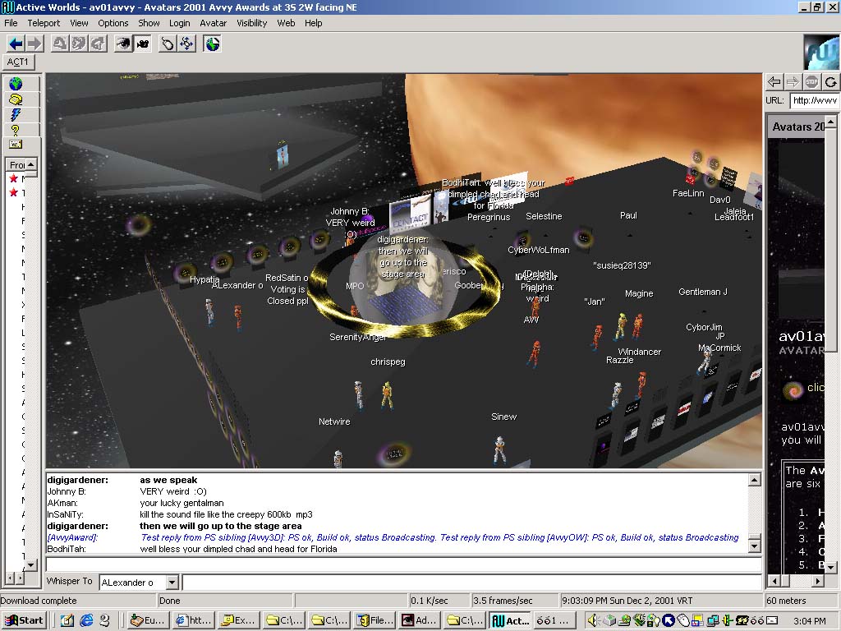Switch to first-person view with the eye icon
Image resolution: width=841 pixels, height=631 pixels.
click(123, 44)
